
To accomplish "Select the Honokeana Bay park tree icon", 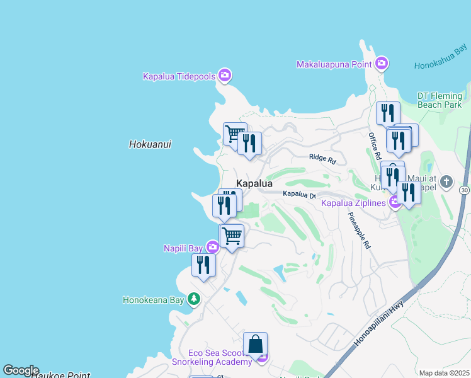I will pos(194,300).
